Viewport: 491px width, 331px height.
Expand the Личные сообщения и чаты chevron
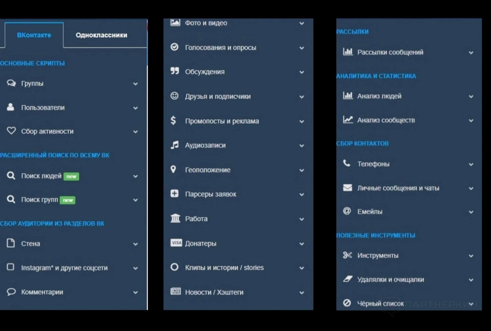pyautogui.click(x=471, y=189)
